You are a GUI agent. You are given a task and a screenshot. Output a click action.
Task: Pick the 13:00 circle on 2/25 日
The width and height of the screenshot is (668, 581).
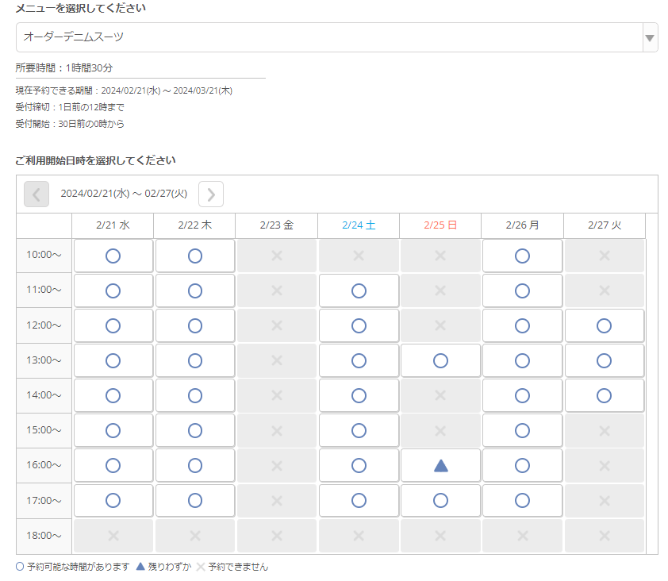pyautogui.click(x=440, y=360)
